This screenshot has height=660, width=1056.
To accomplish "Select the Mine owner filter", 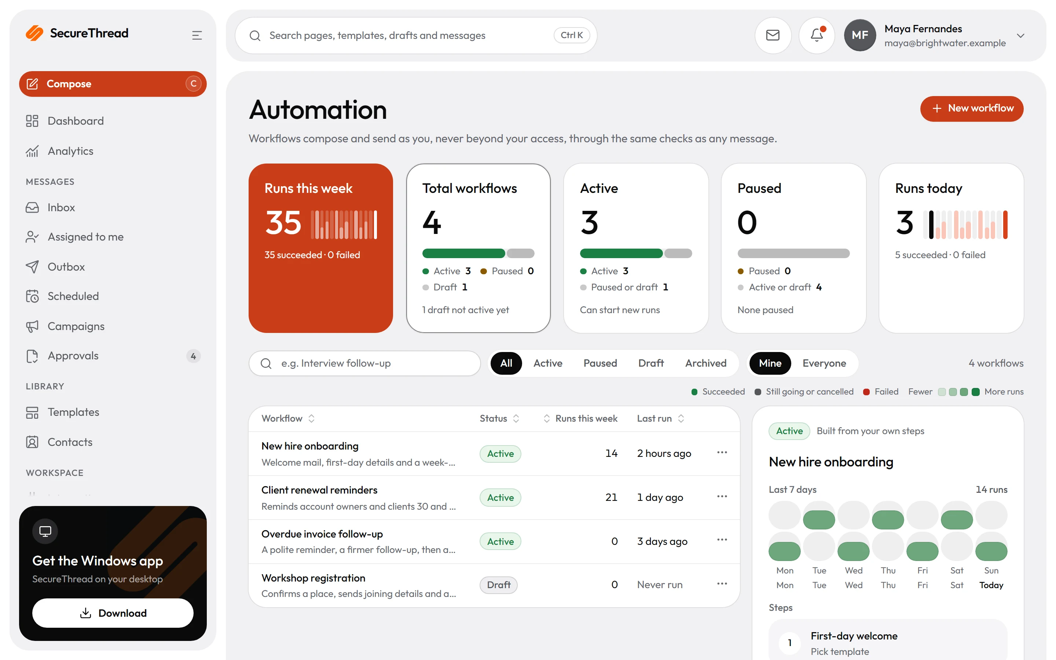I will click(770, 363).
